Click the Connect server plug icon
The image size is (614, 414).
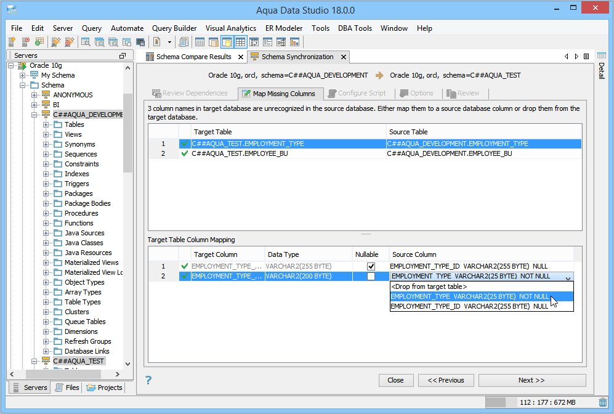[x=56, y=41]
